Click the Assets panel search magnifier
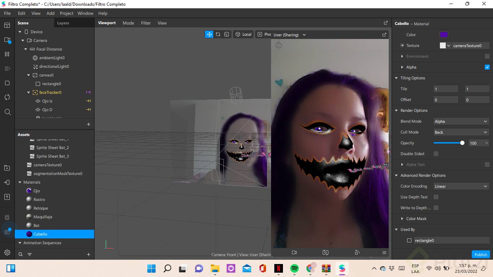493x277 pixels. click(x=21, y=254)
